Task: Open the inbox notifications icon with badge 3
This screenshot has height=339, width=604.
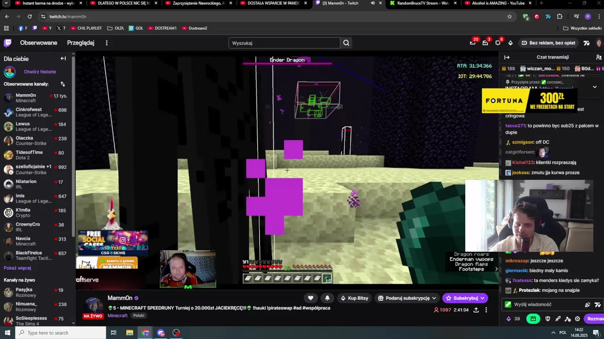Action: point(485,43)
